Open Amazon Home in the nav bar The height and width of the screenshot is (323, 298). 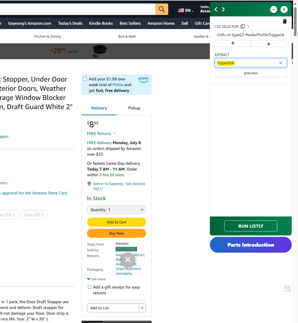[161, 23]
